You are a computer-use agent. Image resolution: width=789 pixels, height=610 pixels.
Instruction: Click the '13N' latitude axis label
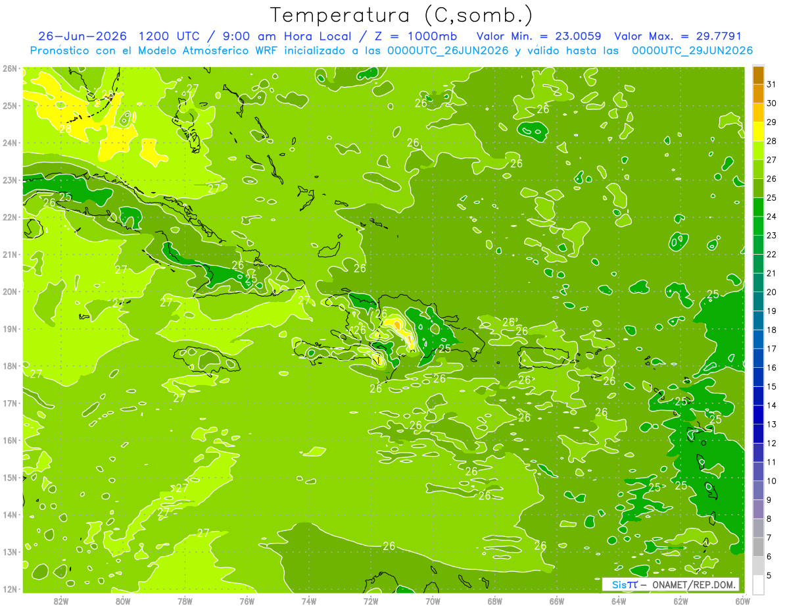point(9,552)
